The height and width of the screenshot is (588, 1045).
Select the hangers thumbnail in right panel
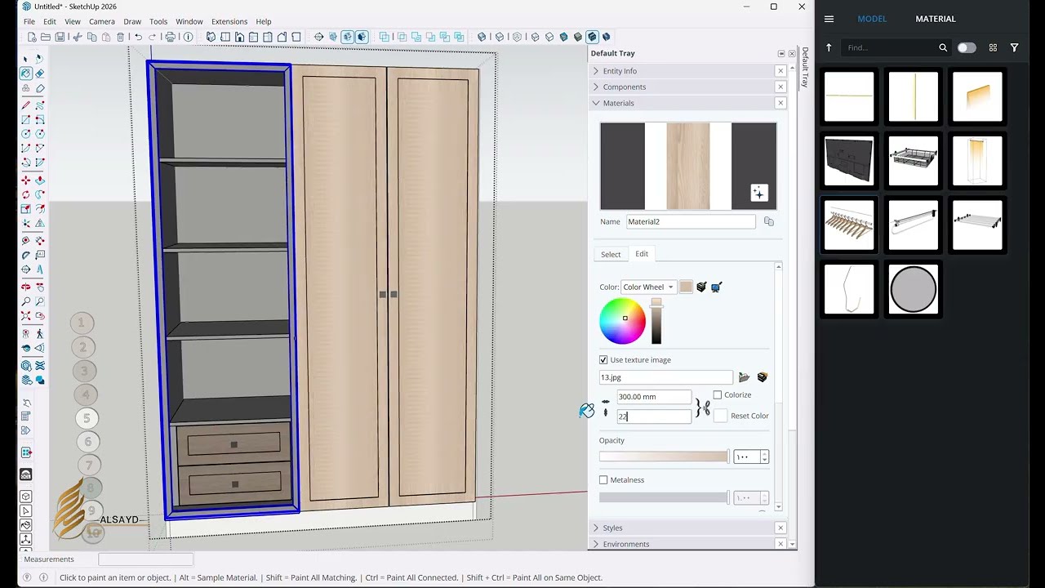coord(849,225)
